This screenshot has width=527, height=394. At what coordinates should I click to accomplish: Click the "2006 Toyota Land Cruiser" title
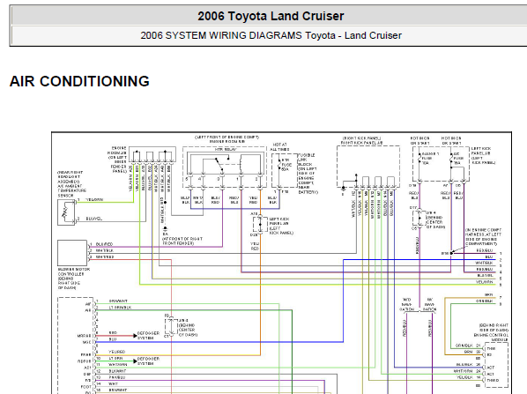[271, 16]
